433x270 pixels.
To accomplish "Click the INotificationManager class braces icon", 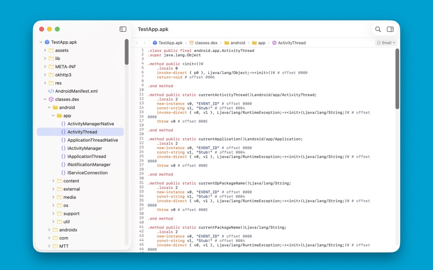I will [63, 165].
